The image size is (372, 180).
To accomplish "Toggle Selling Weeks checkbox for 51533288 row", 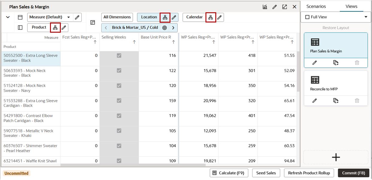I will click(x=119, y=101).
